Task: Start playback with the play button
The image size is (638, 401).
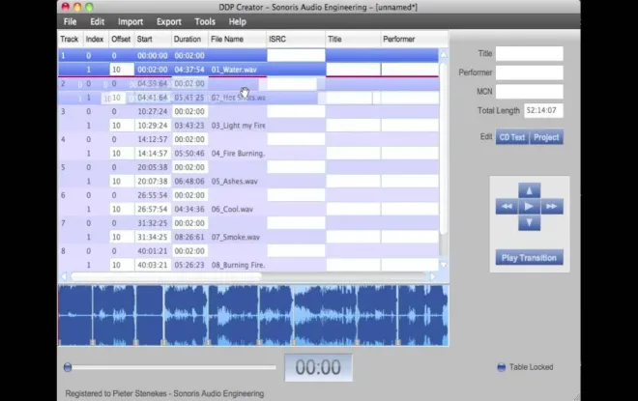Action: [x=529, y=206]
